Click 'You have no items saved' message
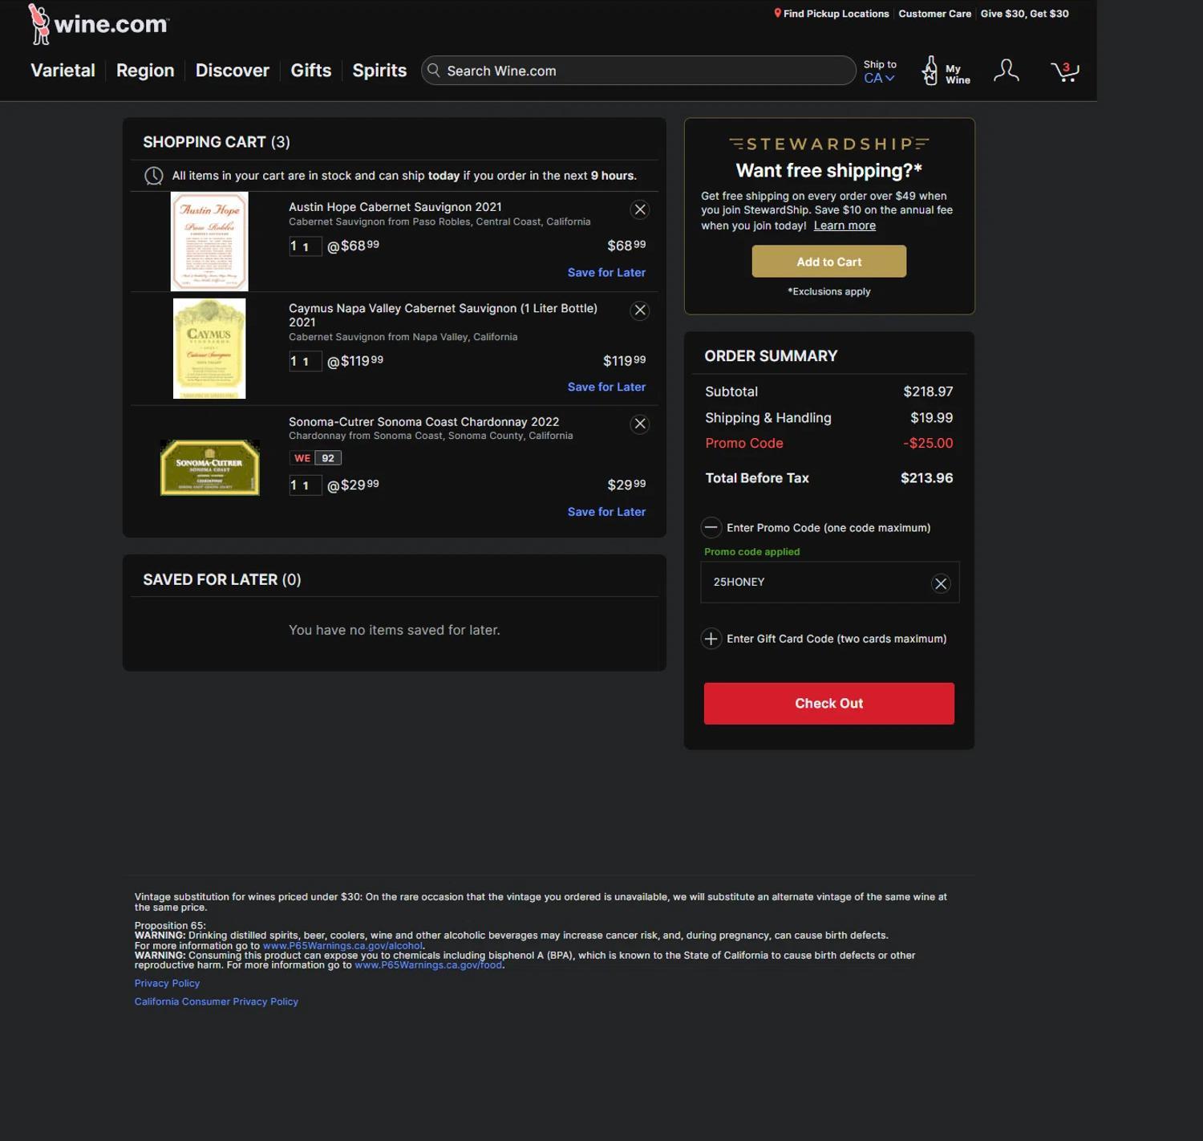The height and width of the screenshot is (1141, 1203). point(394,631)
